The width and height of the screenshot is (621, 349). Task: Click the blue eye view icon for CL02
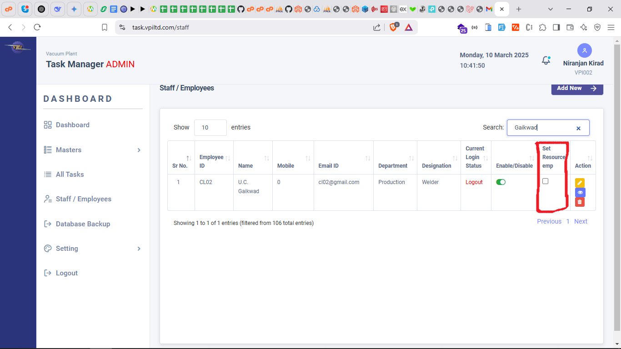580,192
